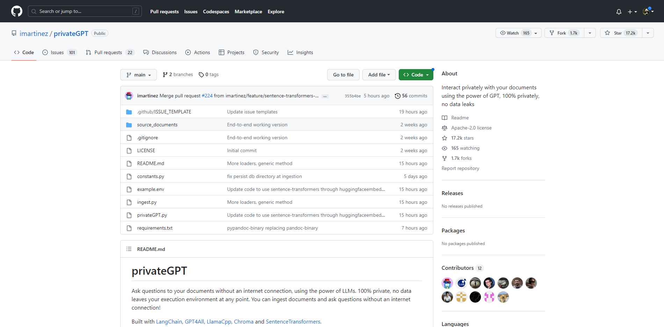664x327 pixels.
Task: Open privateGPT.py file
Action: pyautogui.click(x=152, y=215)
